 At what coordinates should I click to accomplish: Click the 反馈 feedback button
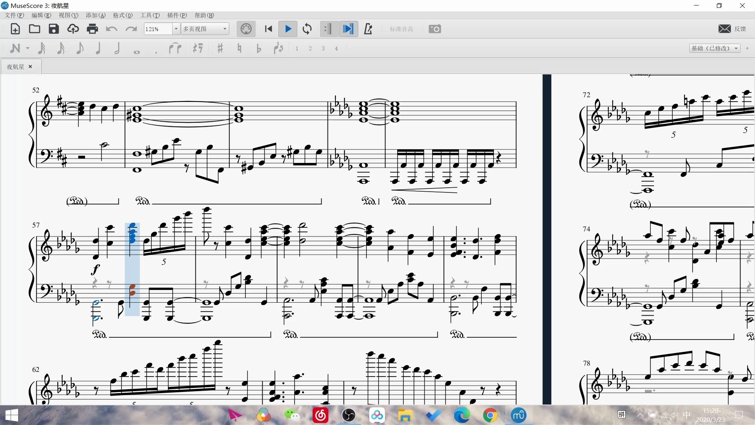click(732, 29)
